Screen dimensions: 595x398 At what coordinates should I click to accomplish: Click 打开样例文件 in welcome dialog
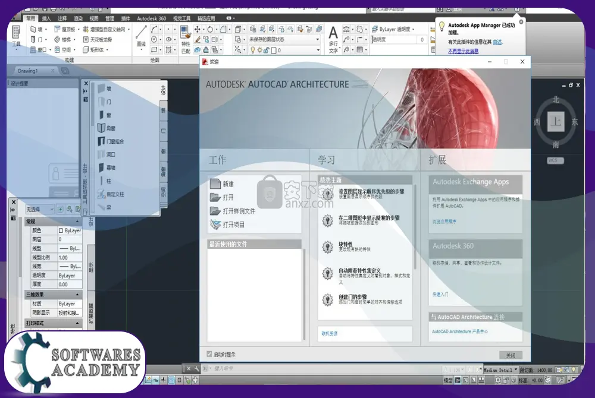coord(233,211)
